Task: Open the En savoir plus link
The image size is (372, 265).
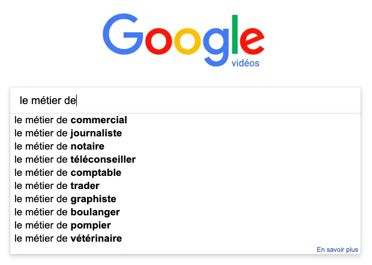Action: [x=337, y=249]
